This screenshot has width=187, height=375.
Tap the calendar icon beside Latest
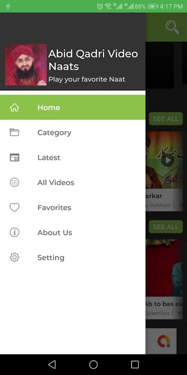pyautogui.click(x=14, y=157)
